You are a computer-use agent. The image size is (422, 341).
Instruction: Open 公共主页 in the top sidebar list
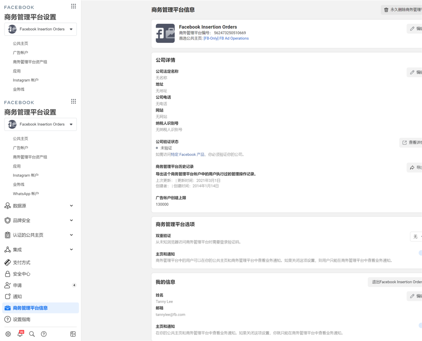point(20,43)
